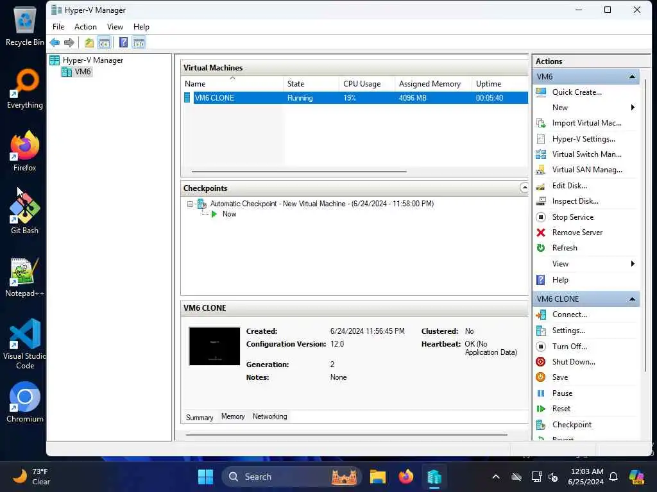Sort by the State column header
657x492 pixels.
coord(311,84)
